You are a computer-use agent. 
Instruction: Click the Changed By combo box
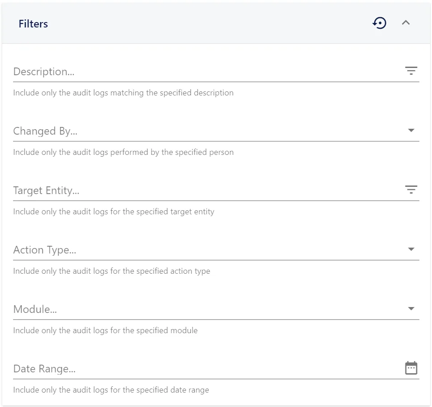coord(216,131)
